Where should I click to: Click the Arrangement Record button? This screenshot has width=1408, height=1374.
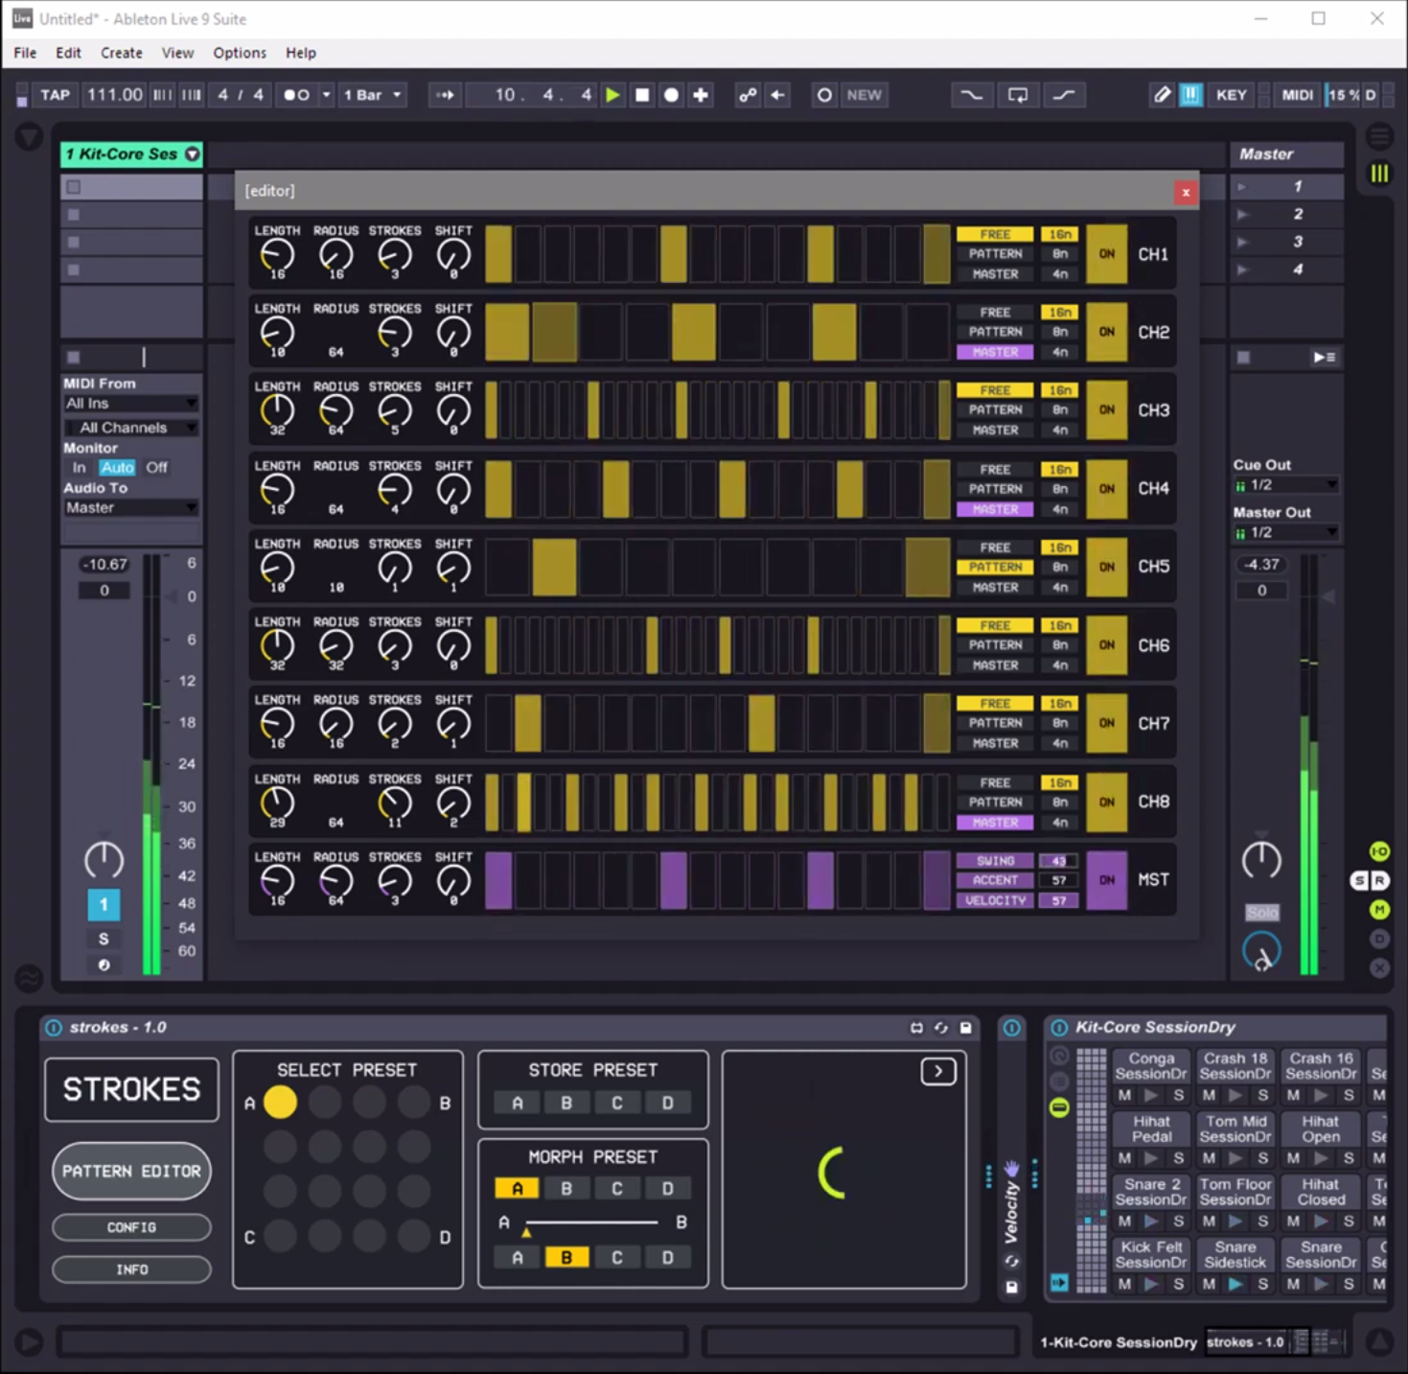[671, 95]
